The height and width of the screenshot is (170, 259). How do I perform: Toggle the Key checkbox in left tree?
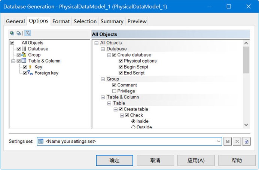25,67
